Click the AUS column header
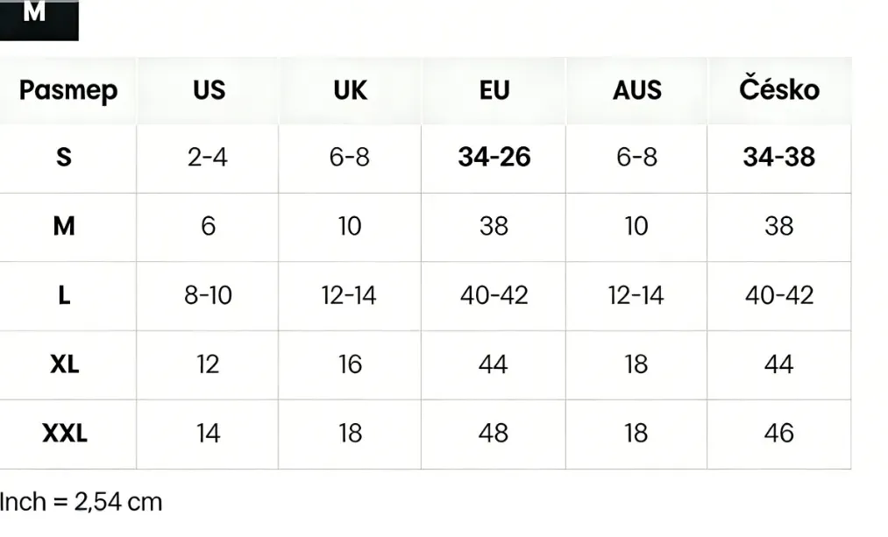This screenshot has height=537, width=888. point(636,90)
